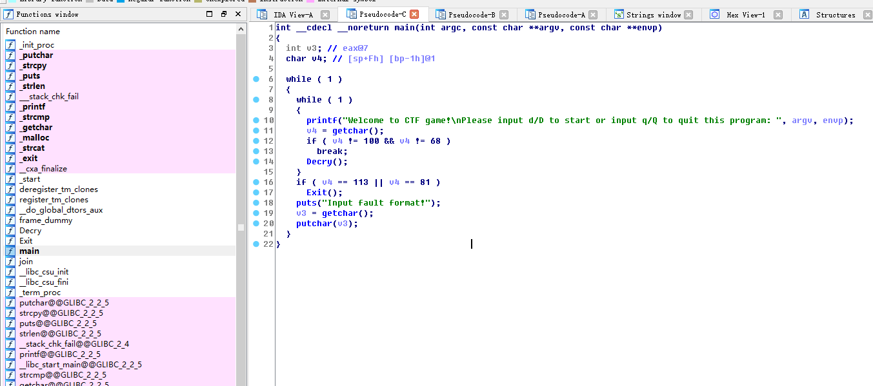
Task: Toggle the breakpoint dot on line 14
Action: pos(257,162)
